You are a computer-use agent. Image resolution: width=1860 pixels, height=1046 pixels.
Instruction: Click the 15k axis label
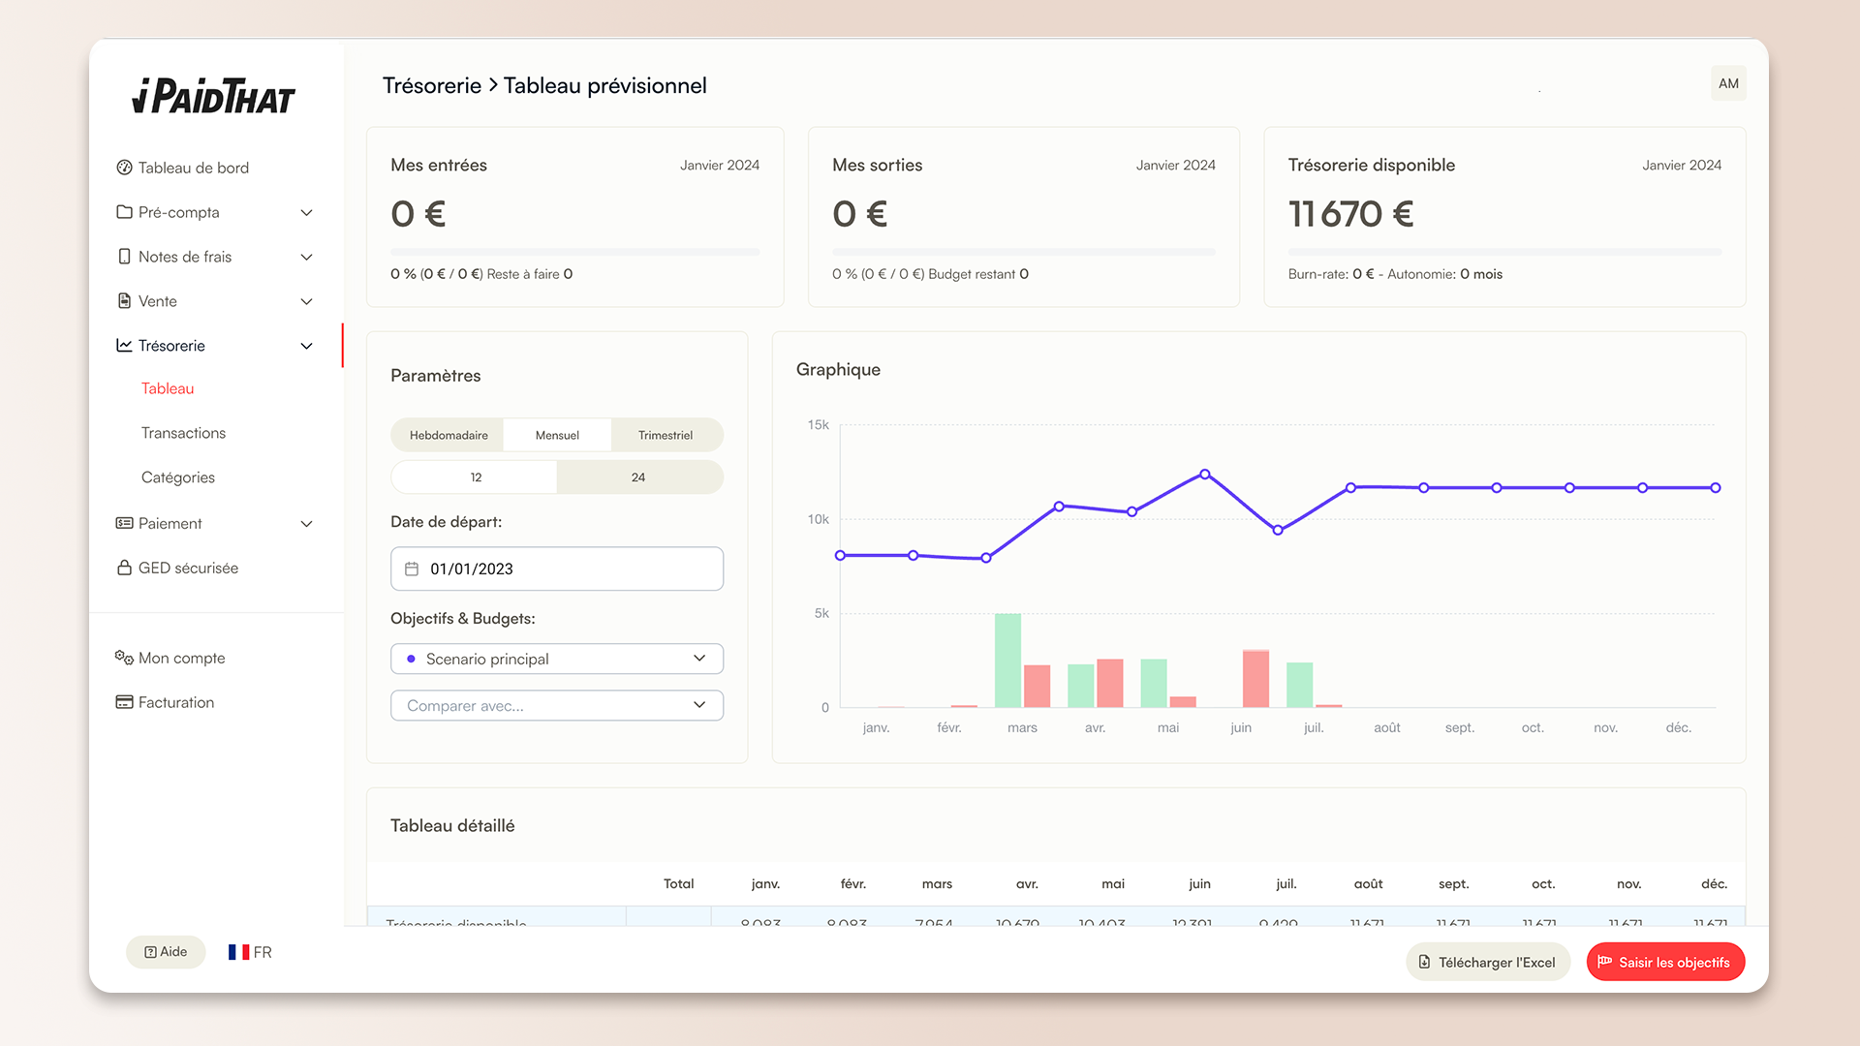(818, 424)
